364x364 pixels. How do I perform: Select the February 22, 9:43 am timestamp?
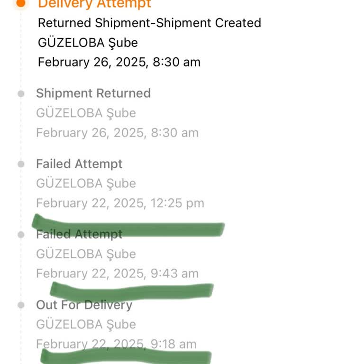coord(117,273)
